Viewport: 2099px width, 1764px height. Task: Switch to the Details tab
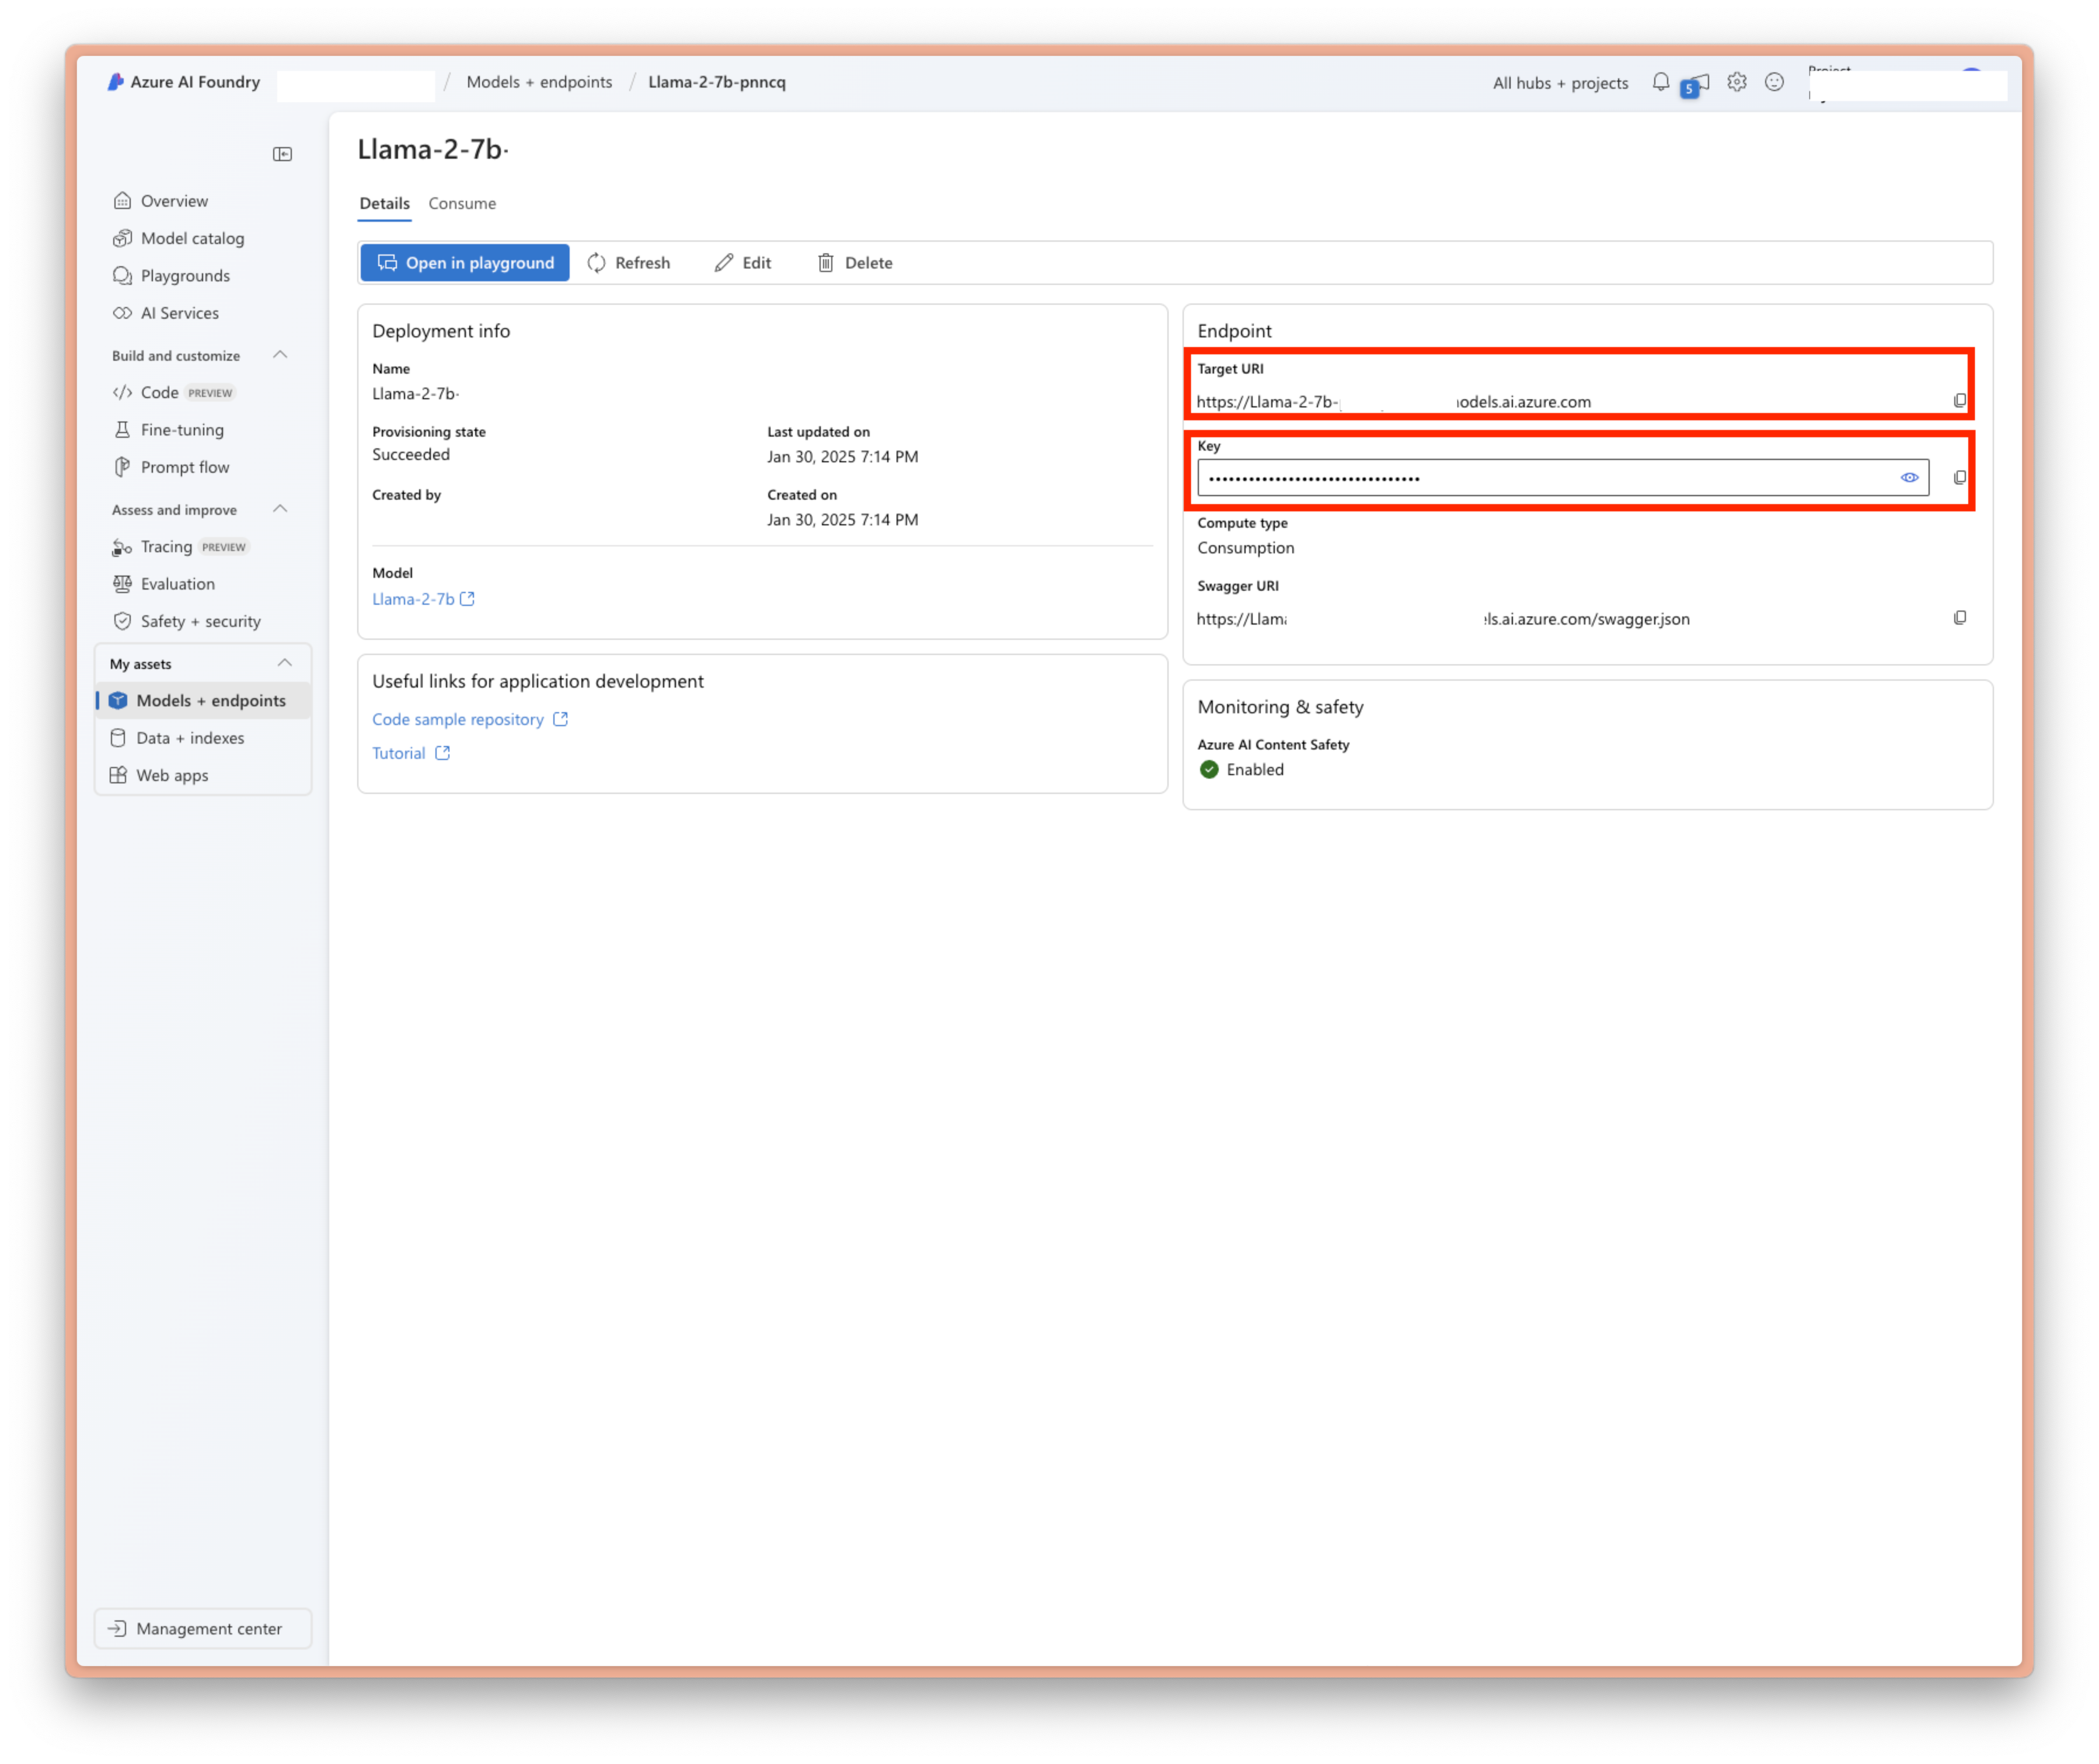pos(385,203)
